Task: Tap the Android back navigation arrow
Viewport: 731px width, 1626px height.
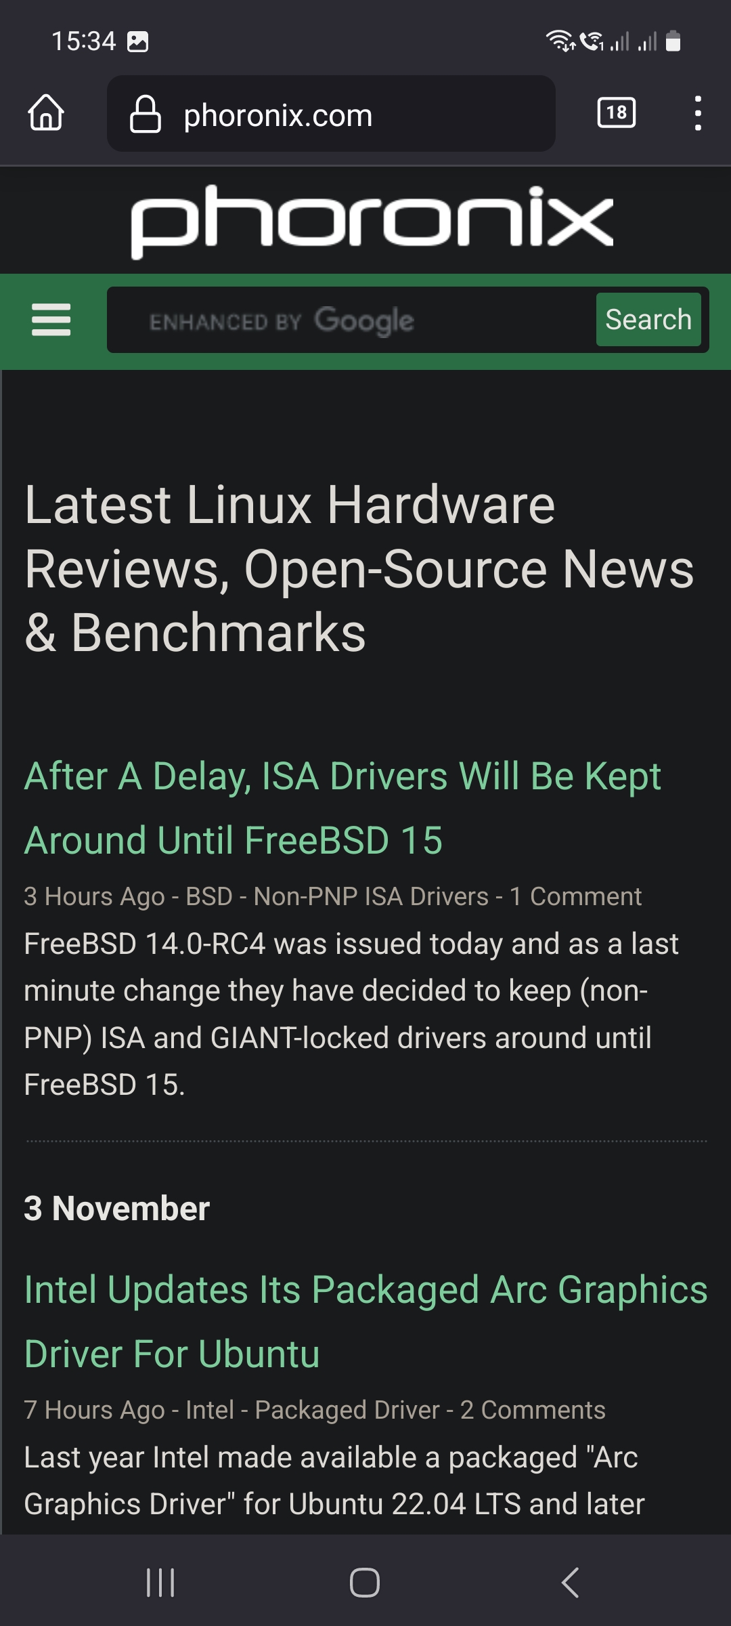Action: [570, 1583]
